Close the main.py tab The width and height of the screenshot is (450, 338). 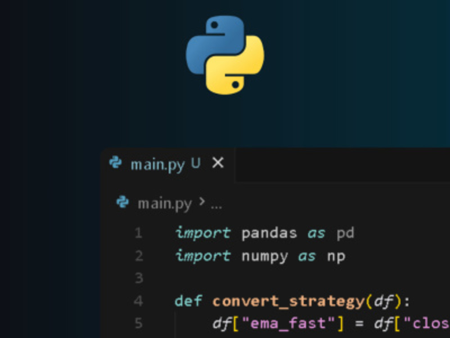click(218, 163)
